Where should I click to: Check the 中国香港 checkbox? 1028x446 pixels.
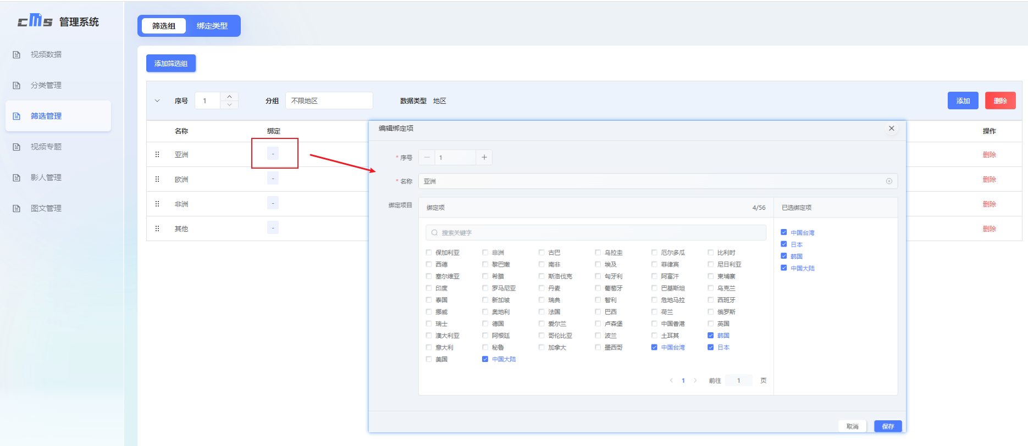pos(654,324)
